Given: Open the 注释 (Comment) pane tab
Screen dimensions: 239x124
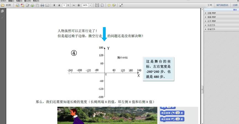Looking at the screenshot, I should coord(235,5).
